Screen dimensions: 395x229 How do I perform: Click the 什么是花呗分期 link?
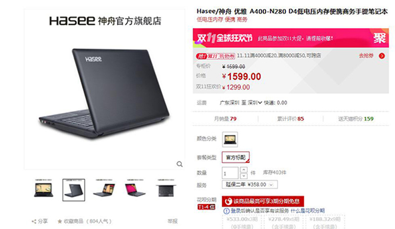(x=308, y=211)
